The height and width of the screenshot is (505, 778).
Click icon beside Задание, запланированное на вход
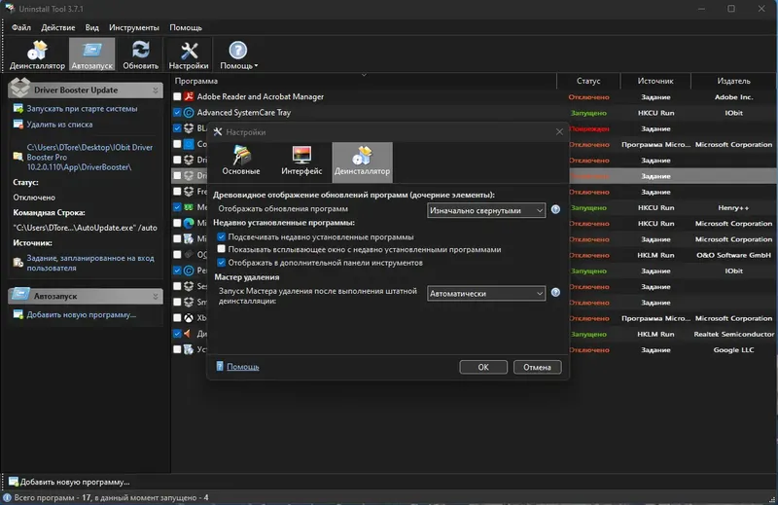[18, 263]
